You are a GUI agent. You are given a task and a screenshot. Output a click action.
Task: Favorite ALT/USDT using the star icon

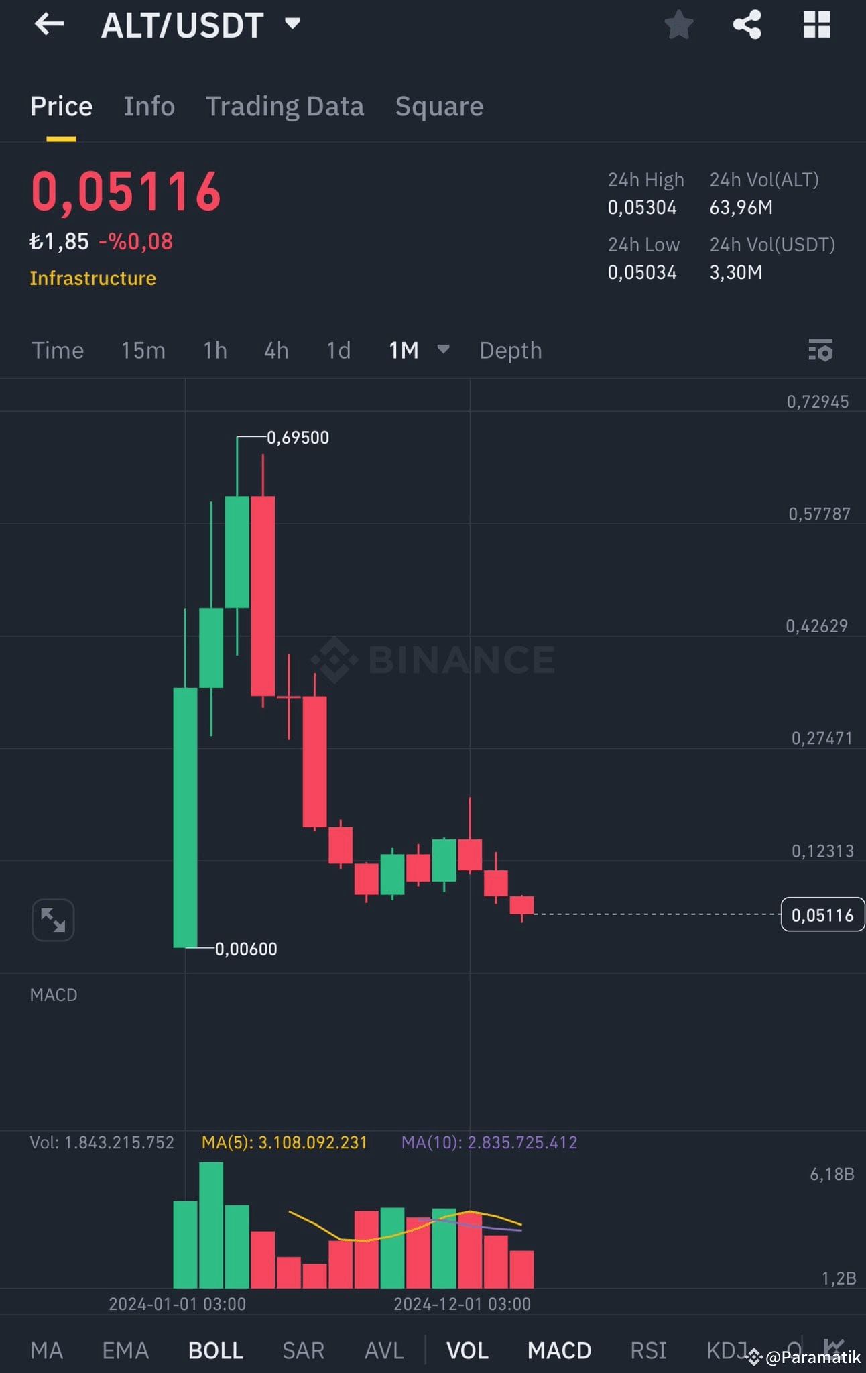(678, 25)
